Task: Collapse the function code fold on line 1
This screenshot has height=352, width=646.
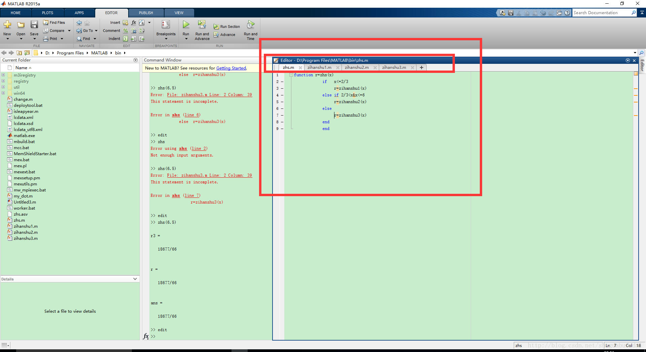Action: pyautogui.click(x=291, y=75)
